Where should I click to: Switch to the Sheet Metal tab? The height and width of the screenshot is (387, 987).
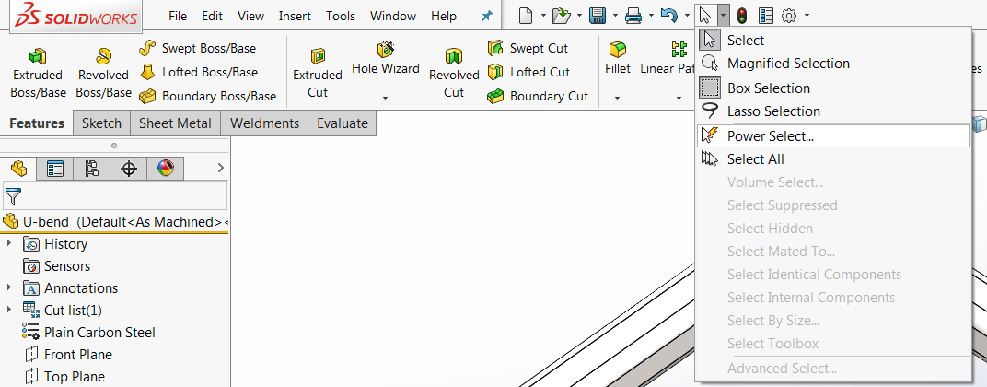(175, 123)
